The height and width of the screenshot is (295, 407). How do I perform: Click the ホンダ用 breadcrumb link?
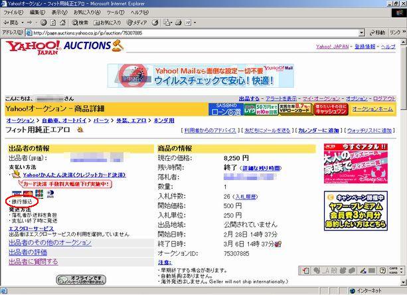[164, 120]
